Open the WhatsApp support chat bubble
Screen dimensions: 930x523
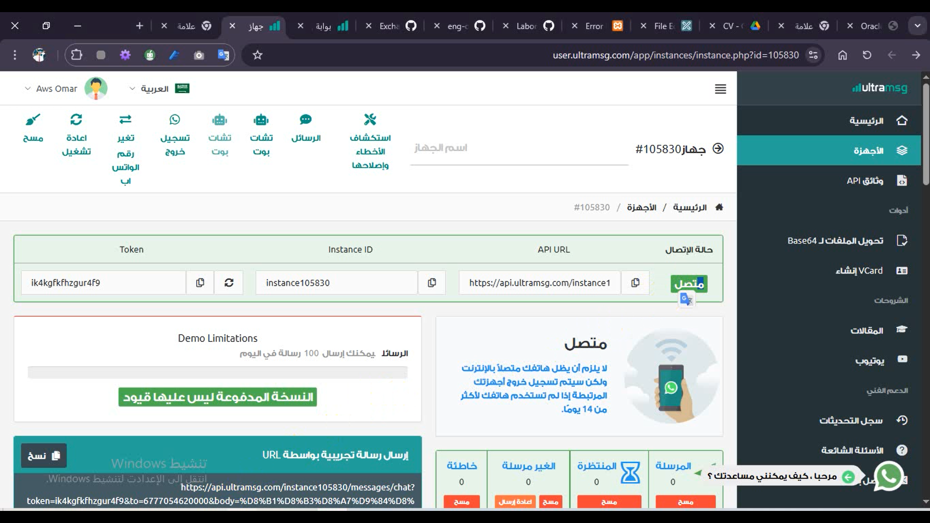tap(889, 476)
